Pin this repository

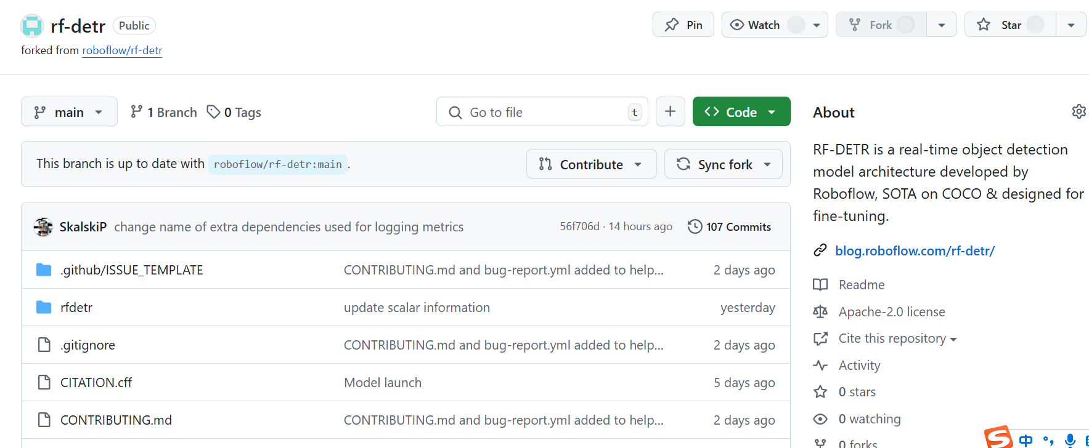[x=683, y=25]
